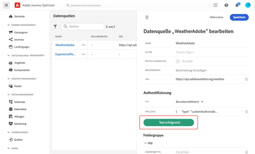Screen dimensions: 255x154
Task: Click the '2 von 2' count text
Action: pos(111,27)
